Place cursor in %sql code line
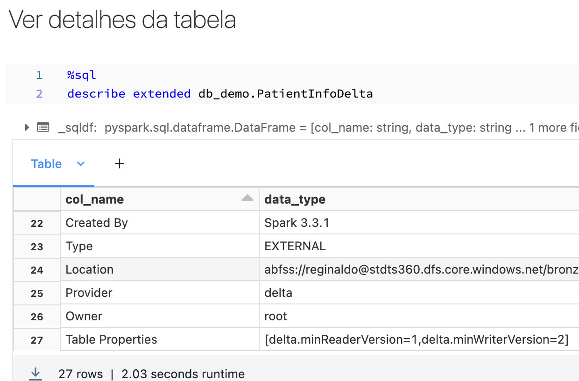579x381 pixels. [82, 75]
